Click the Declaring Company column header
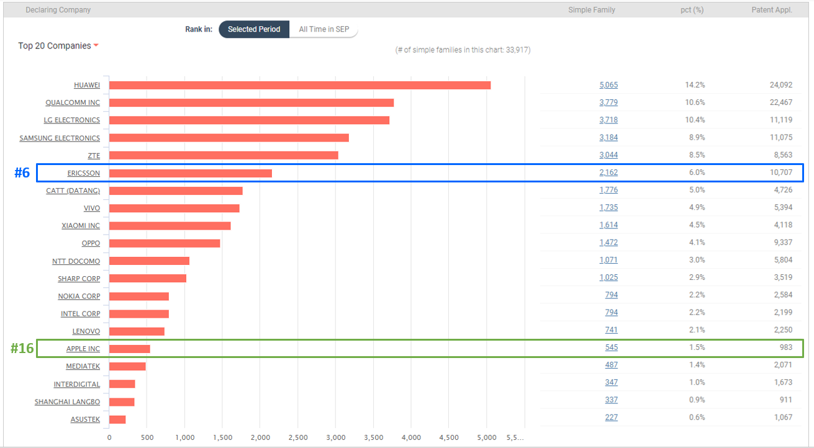This screenshot has width=814, height=448. 58,10
